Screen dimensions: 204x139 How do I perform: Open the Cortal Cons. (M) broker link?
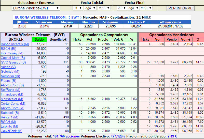tap(13, 104)
